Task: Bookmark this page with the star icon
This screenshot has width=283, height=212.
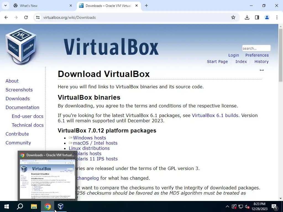Action: (x=233, y=17)
